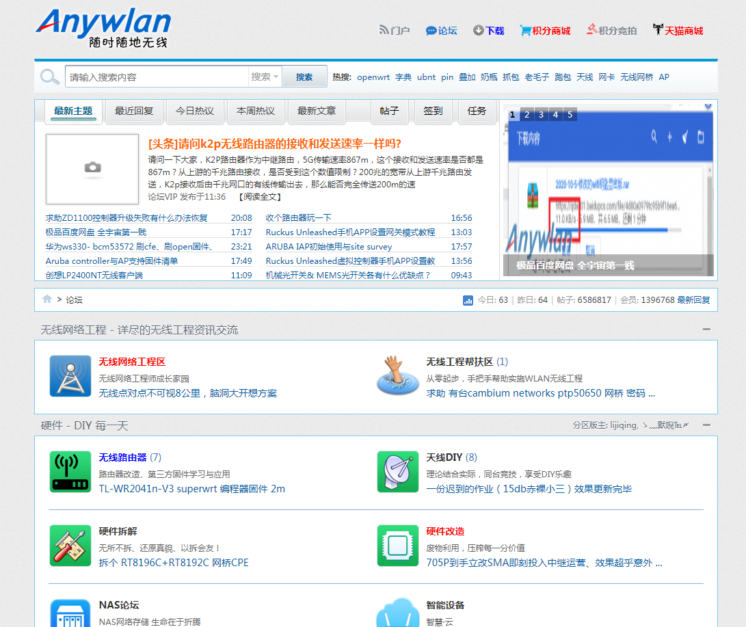Open the hardware teardown tools icon
This screenshot has width=746, height=627.
point(70,545)
